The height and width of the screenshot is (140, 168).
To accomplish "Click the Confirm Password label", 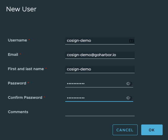I will pos(25,98).
